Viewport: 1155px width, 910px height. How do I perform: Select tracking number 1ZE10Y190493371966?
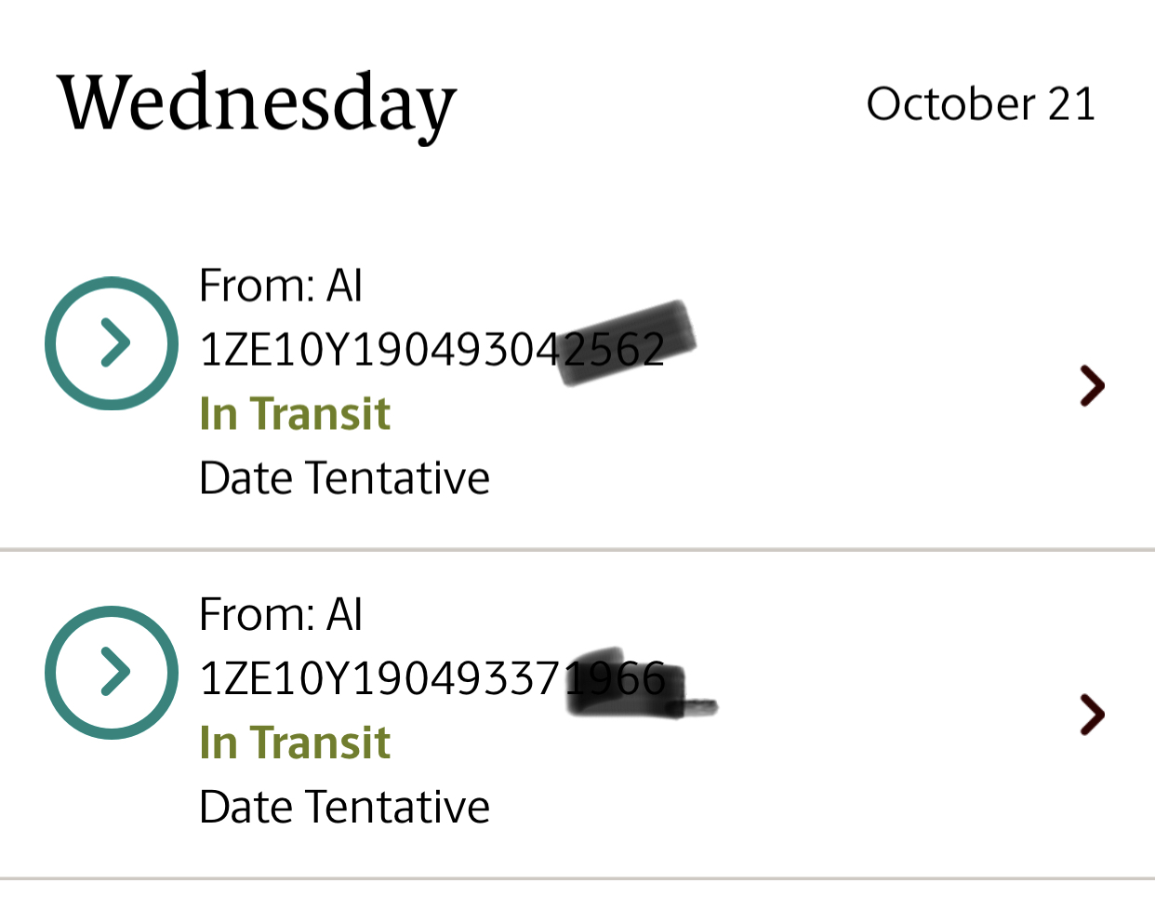(432, 678)
